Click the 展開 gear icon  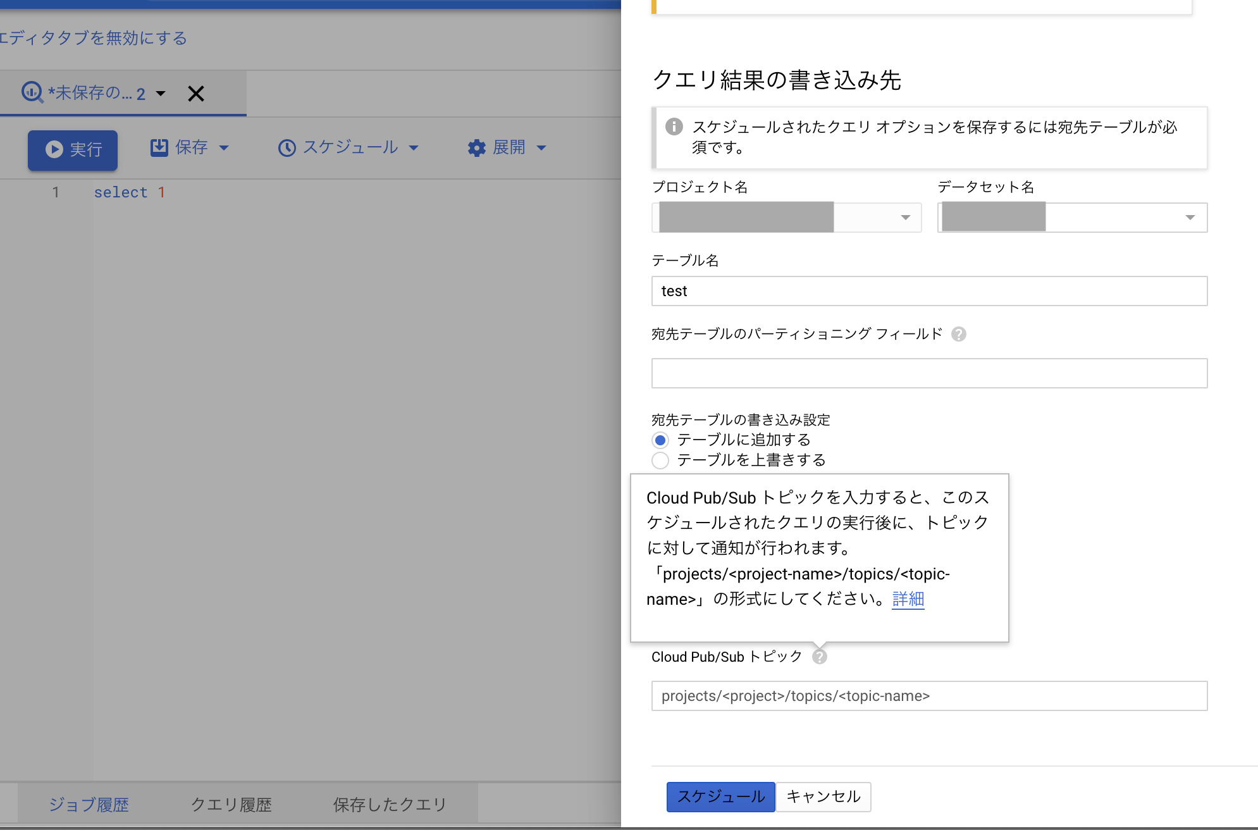point(476,148)
